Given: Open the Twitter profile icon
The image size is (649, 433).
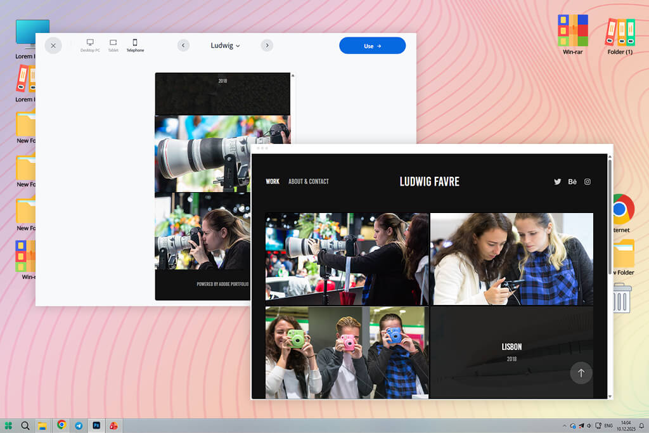Looking at the screenshot, I should [558, 181].
